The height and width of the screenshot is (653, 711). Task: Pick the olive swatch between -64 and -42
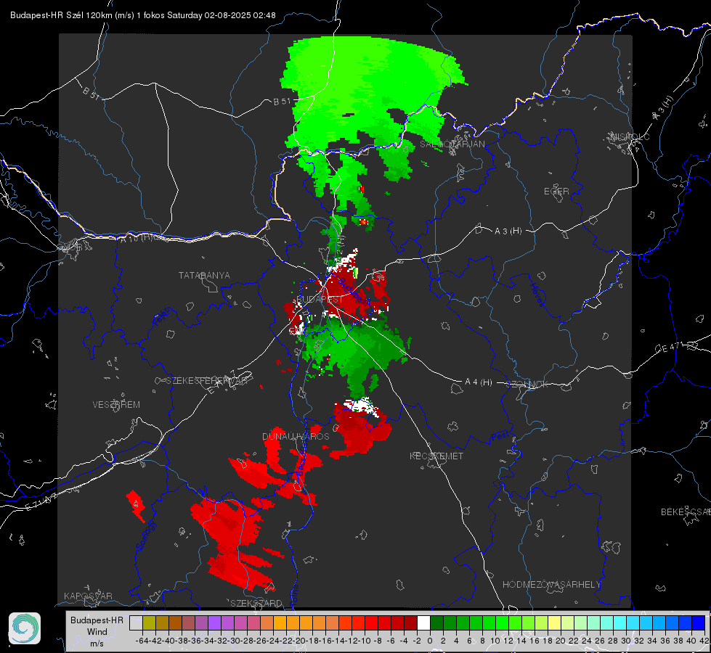coord(149,623)
